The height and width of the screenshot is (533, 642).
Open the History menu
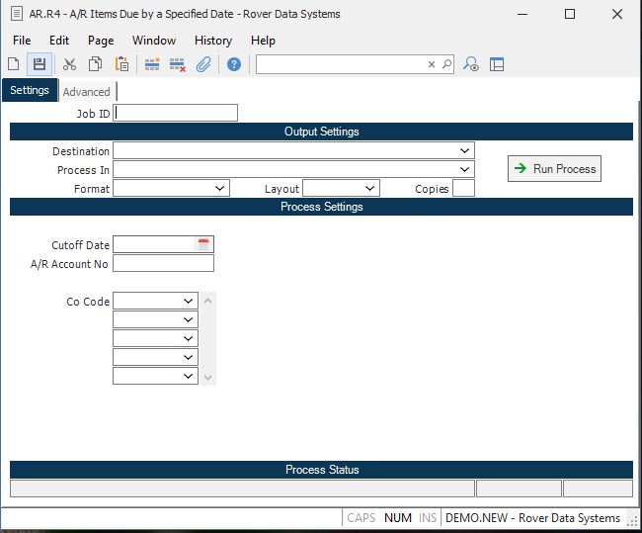click(x=212, y=41)
